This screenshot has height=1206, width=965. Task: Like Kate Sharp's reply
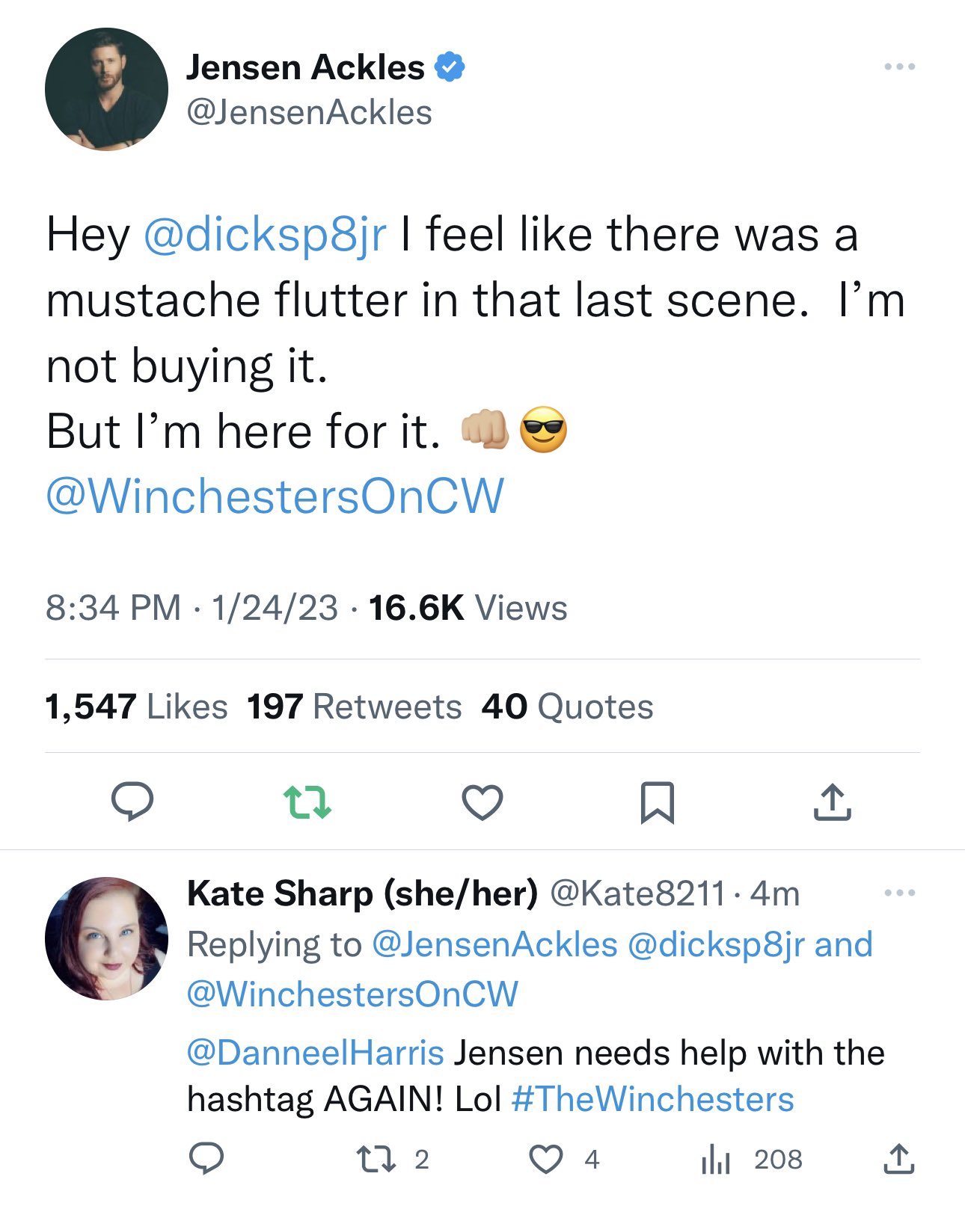tap(546, 1159)
